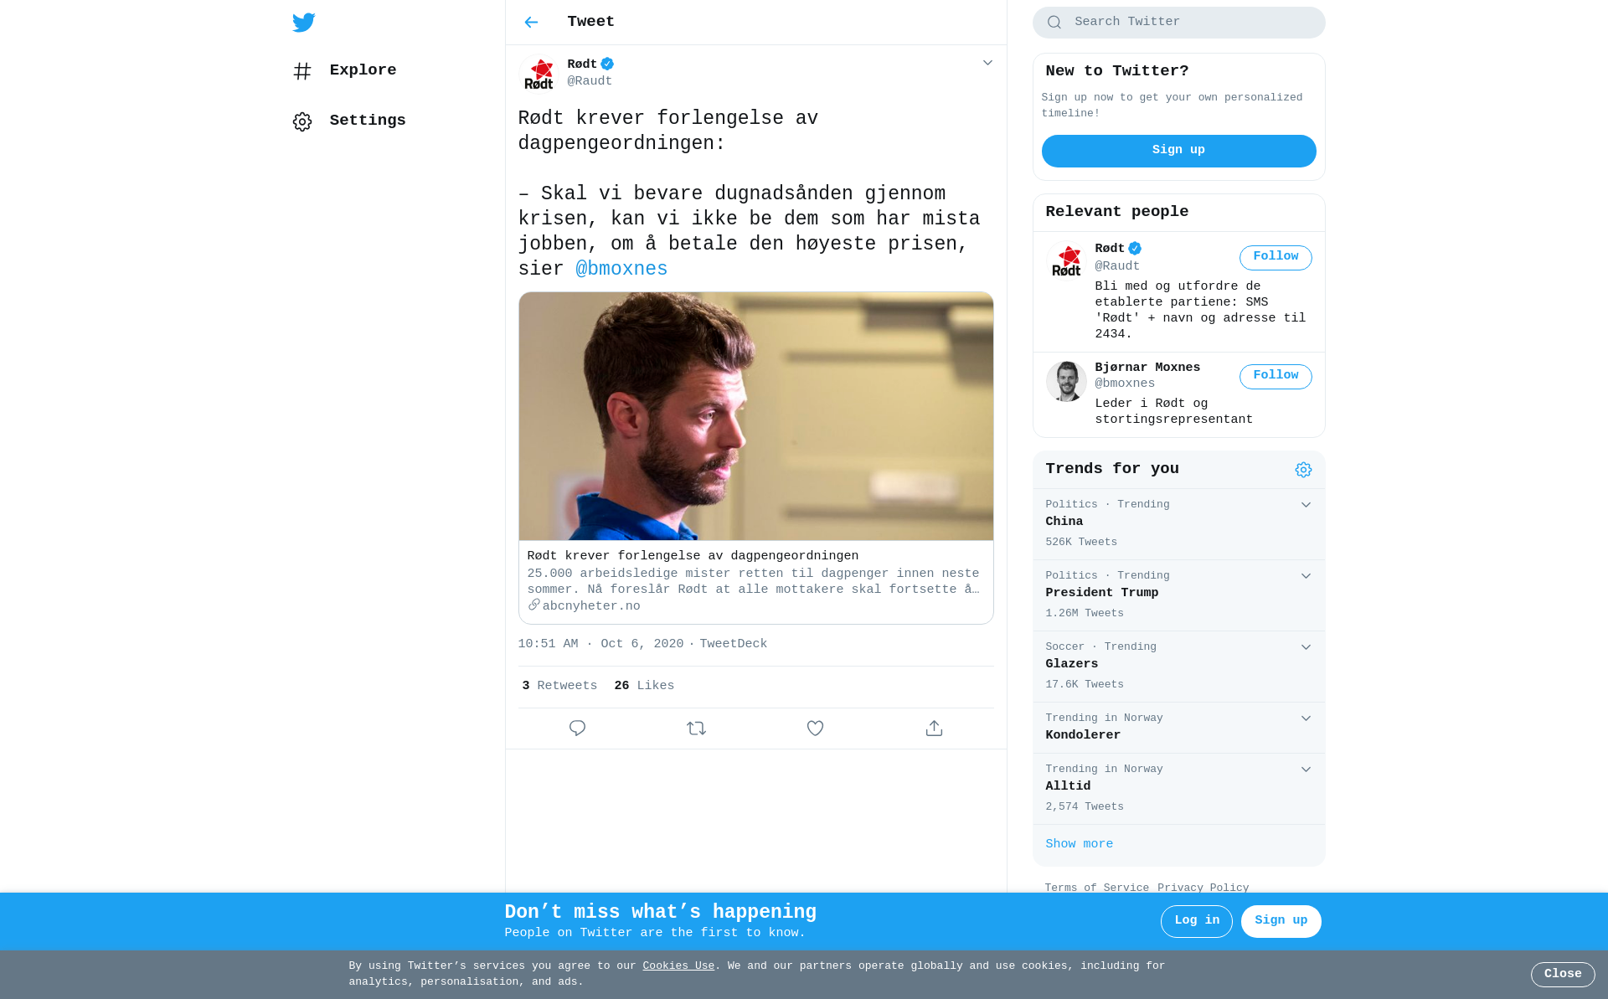
Task: Like the tweet with heart icon
Action: [815, 729]
